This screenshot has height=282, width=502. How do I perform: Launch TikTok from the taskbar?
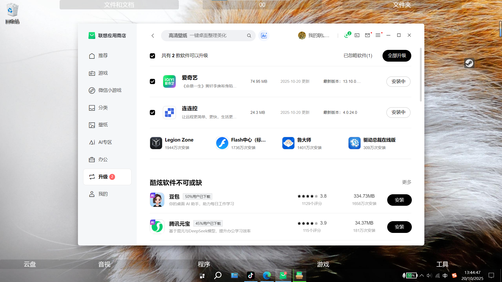250,275
